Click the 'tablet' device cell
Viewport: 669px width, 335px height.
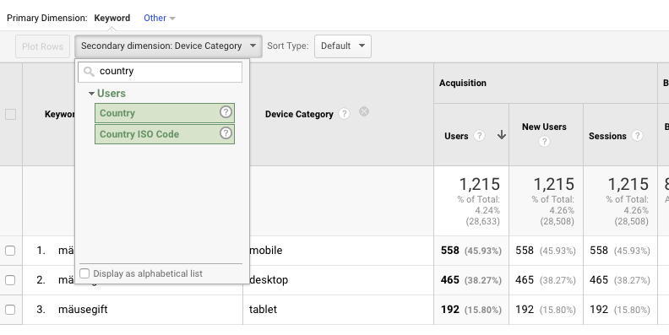pos(263,309)
